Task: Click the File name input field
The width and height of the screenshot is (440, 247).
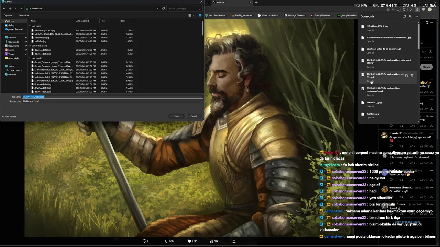Action: point(112,97)
